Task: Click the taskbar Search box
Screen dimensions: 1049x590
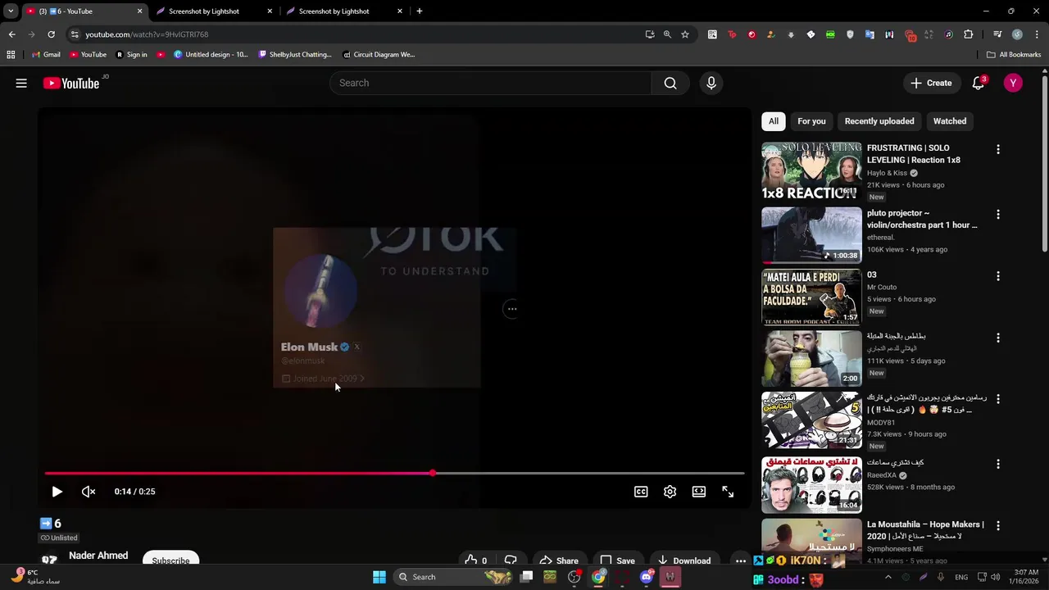Action: (x=453, y=577)
